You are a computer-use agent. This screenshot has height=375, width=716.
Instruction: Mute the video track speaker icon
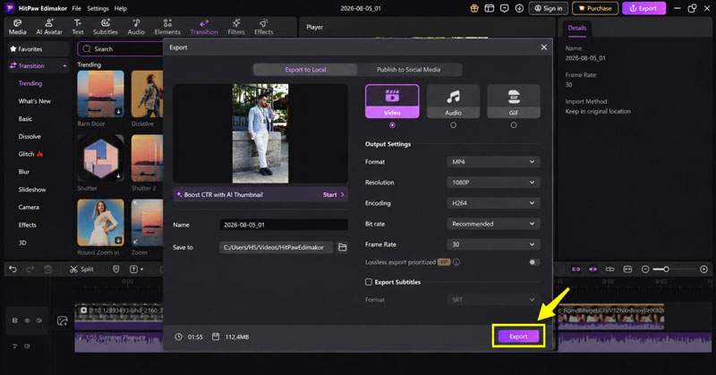tap(39, 320)
